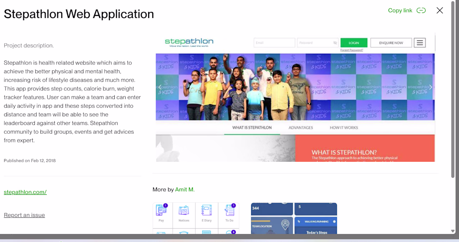Viewport: 459px width, 242px height.
Task: Click the E Diary icon
Action: [x=207, y=210]
